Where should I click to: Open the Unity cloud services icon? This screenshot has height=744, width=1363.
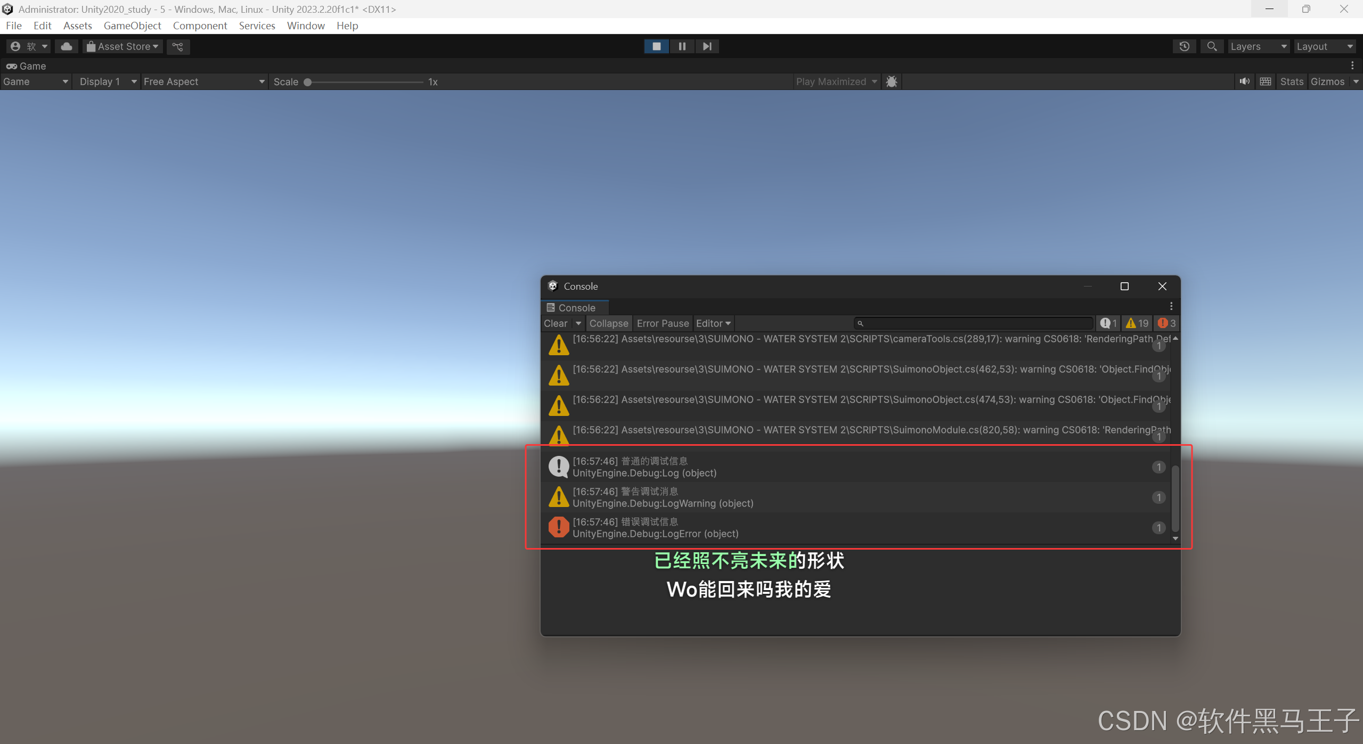pyautogui.click(x=66, y=46)
